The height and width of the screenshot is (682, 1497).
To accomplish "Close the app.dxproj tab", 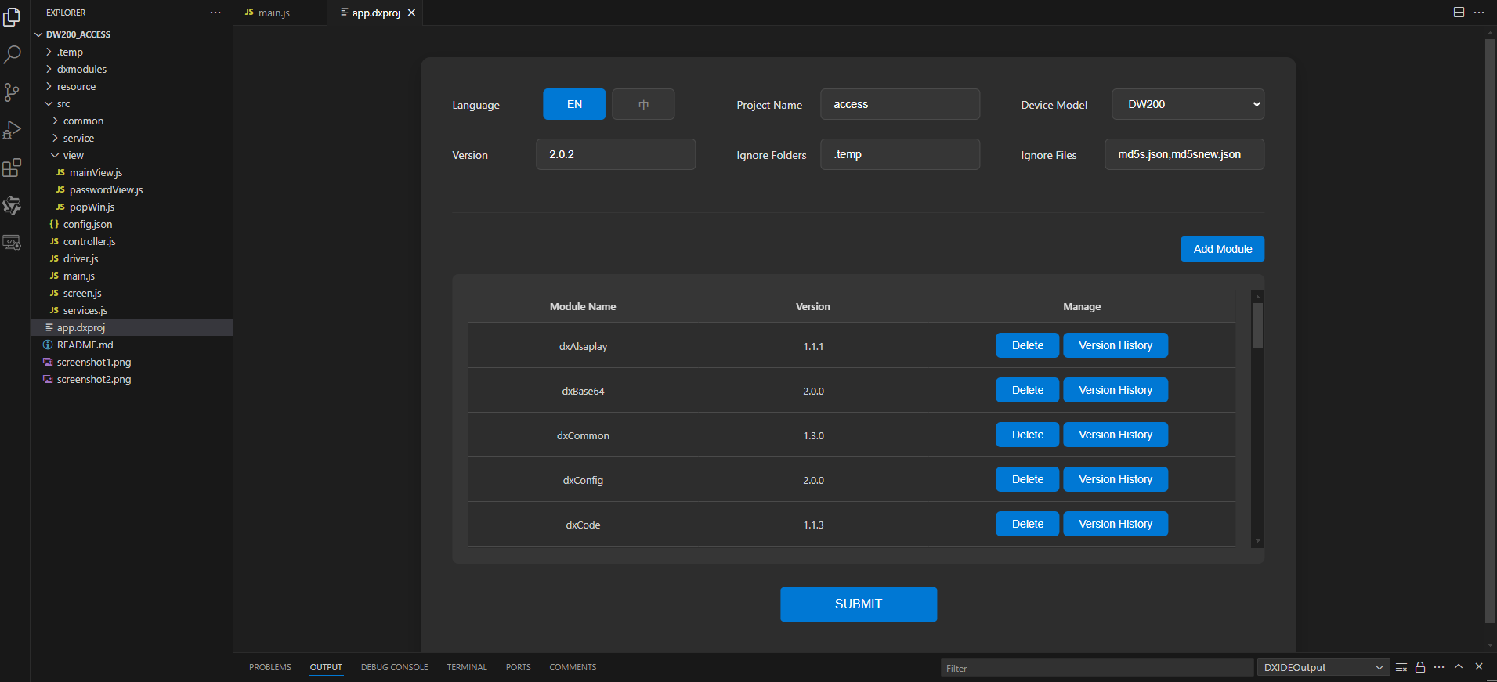I will coord(411,13).
